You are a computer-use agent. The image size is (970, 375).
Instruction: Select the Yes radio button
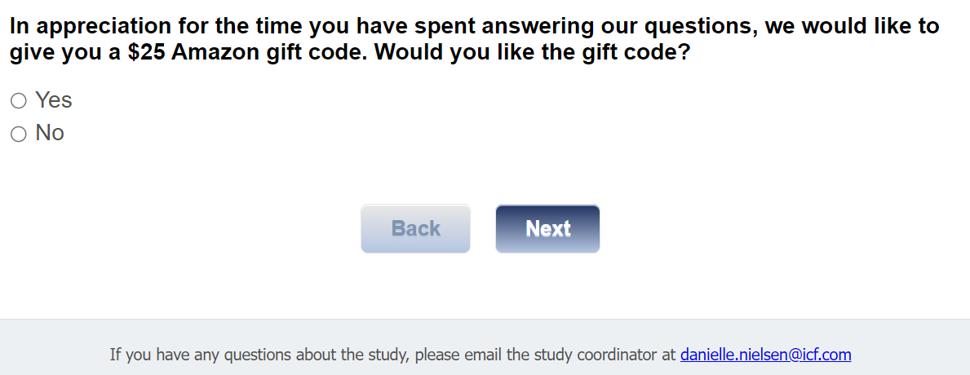coord(18,101)
